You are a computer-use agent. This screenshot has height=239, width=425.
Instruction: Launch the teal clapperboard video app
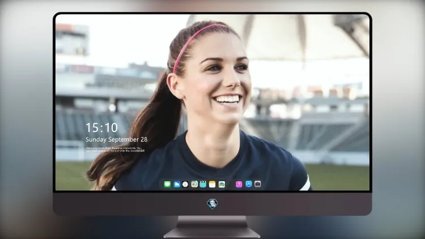point(203,184)
